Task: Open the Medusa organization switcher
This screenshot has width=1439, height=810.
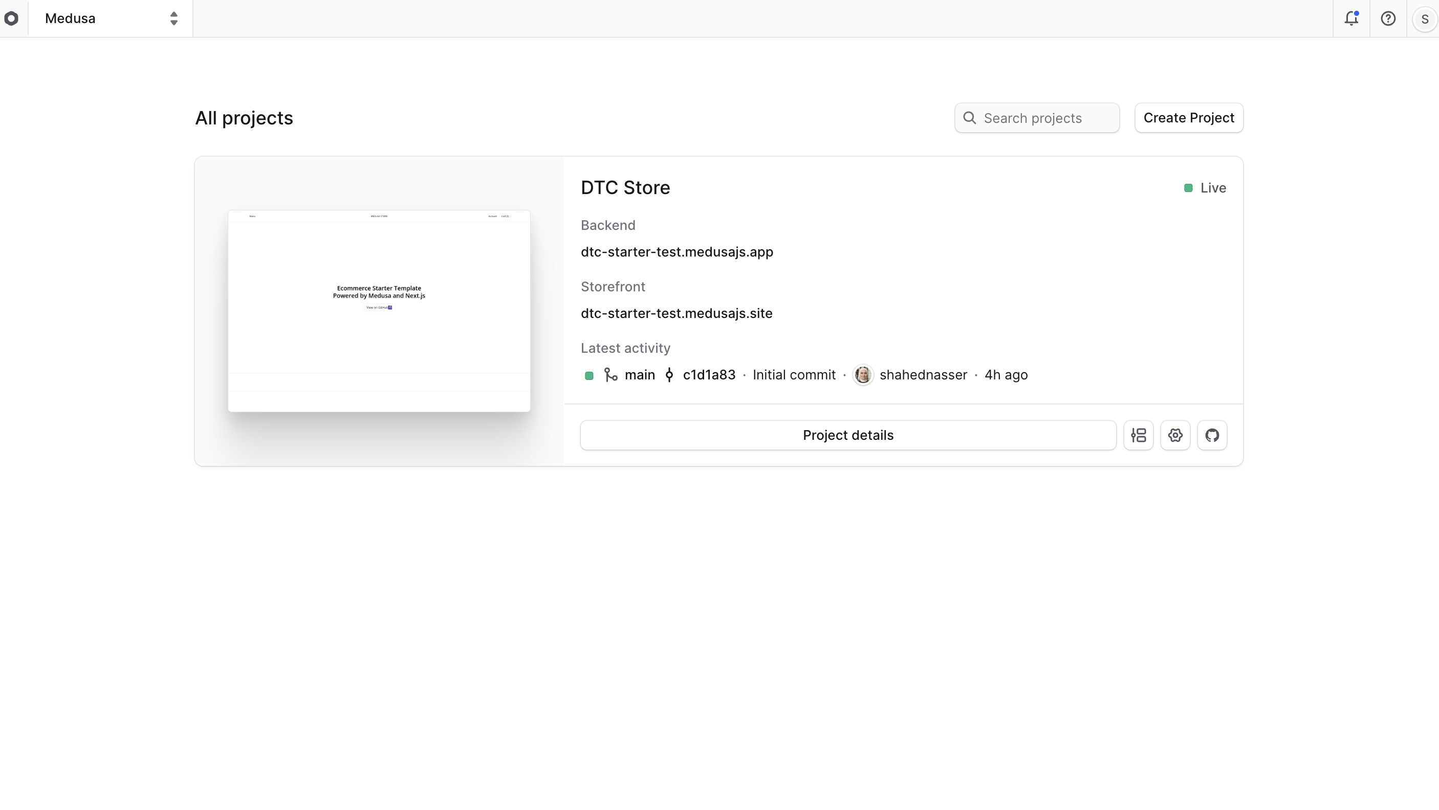Action: pos(110,18)
